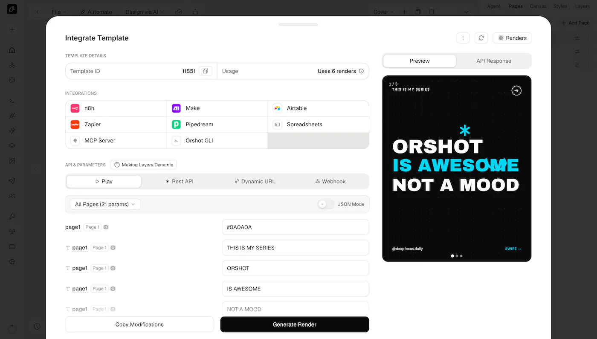Switch to the Dynamic URL tab
The width and height of the screenshot is (597, 339).
tap(255, 181)
